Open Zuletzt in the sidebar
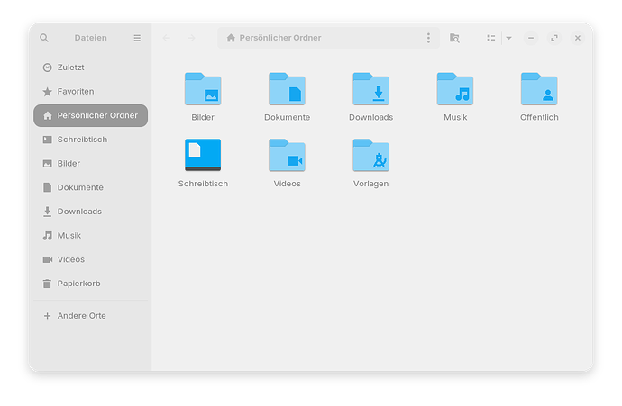This screenshot has width=622, height=406. point(90,68)
